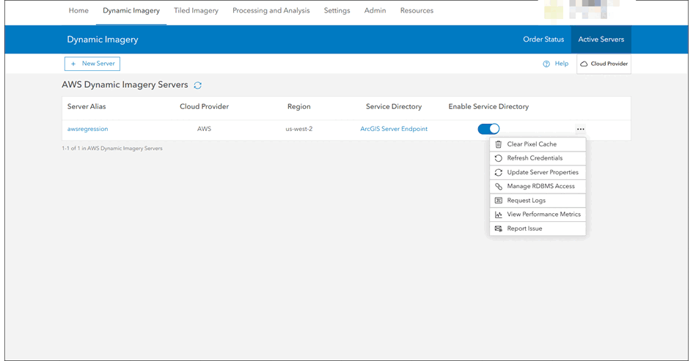
Task: Select the Dynamic Imagery tab
Action: [x=131, y=10]
